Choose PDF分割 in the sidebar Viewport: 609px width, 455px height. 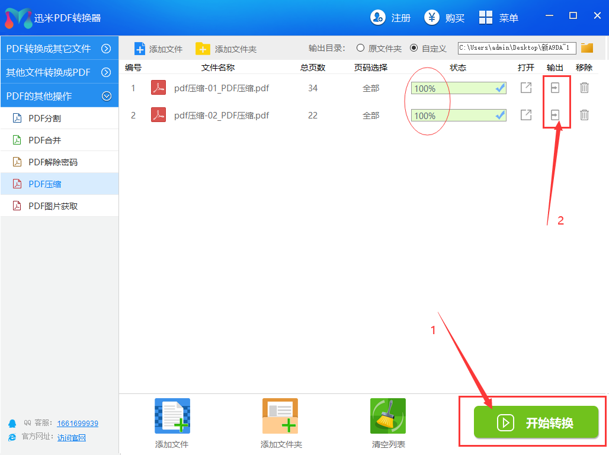pyautogui.click(x=44, y=118)
